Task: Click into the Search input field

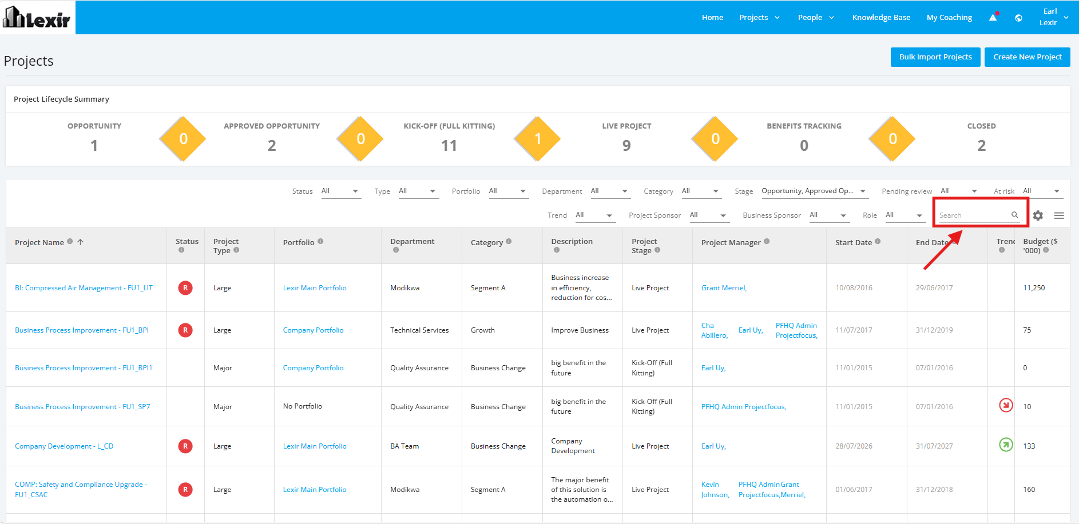Action: [x=973, y=215]
